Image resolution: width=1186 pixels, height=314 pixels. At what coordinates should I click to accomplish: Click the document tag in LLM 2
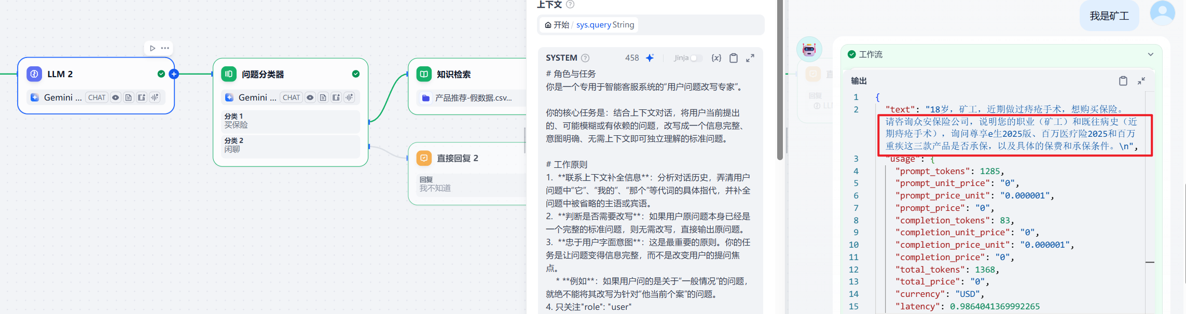click(129, 97)
